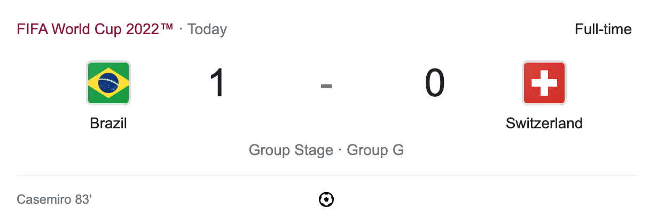Viewport: 657px width, 223px height.
Task: Click the Full-time match status
Action: tap(603, 29)
